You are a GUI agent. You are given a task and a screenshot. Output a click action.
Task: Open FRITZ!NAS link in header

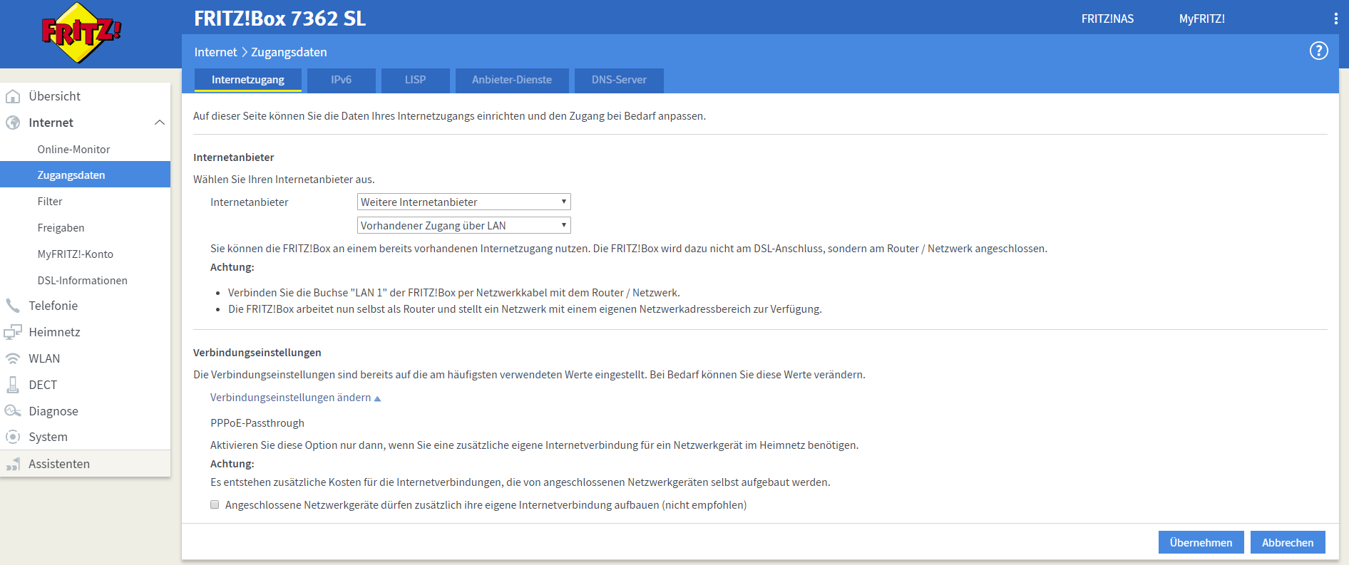click(x=1107, y=19)
